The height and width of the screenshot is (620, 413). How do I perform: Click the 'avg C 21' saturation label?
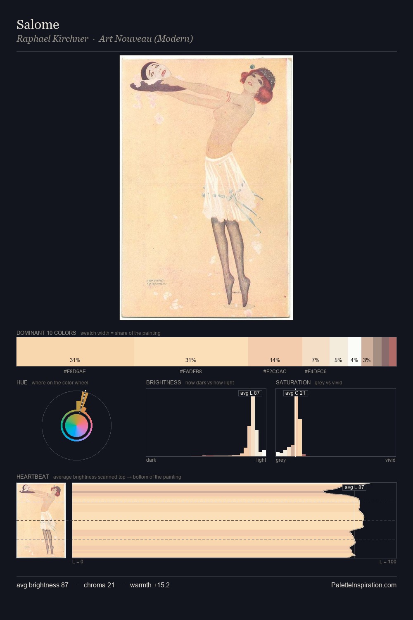pos(296,393)
